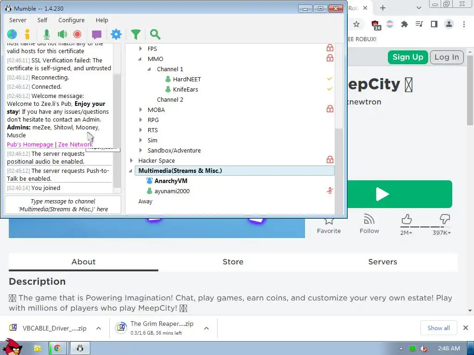Toggle the green channel filter funnel icon
The image size is (474, 355).
[136, 34]
